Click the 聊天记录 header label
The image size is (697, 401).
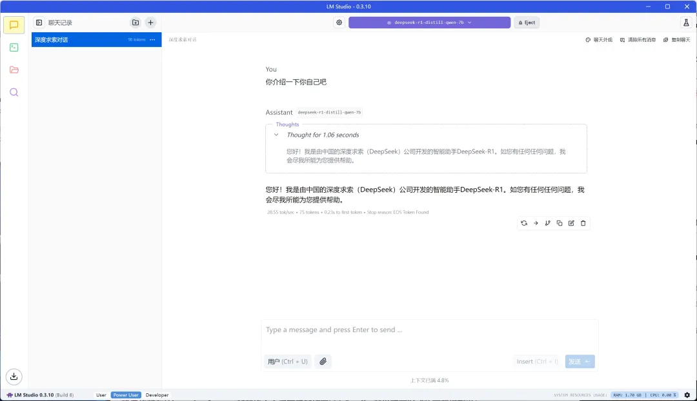pyautogui.click(x=60, y=23)
